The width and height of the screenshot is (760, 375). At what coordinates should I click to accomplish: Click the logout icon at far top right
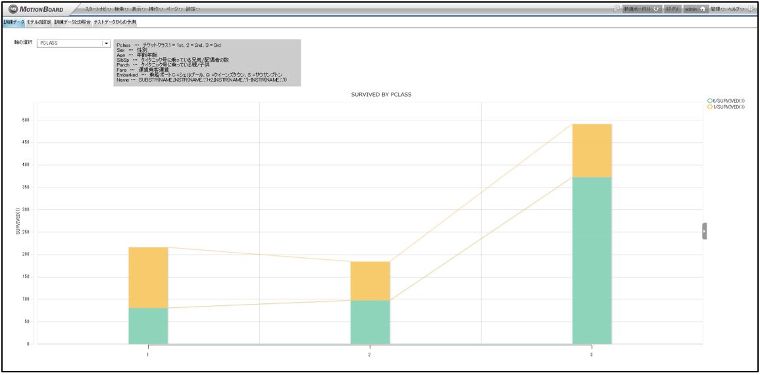click(x=751, y=9)
